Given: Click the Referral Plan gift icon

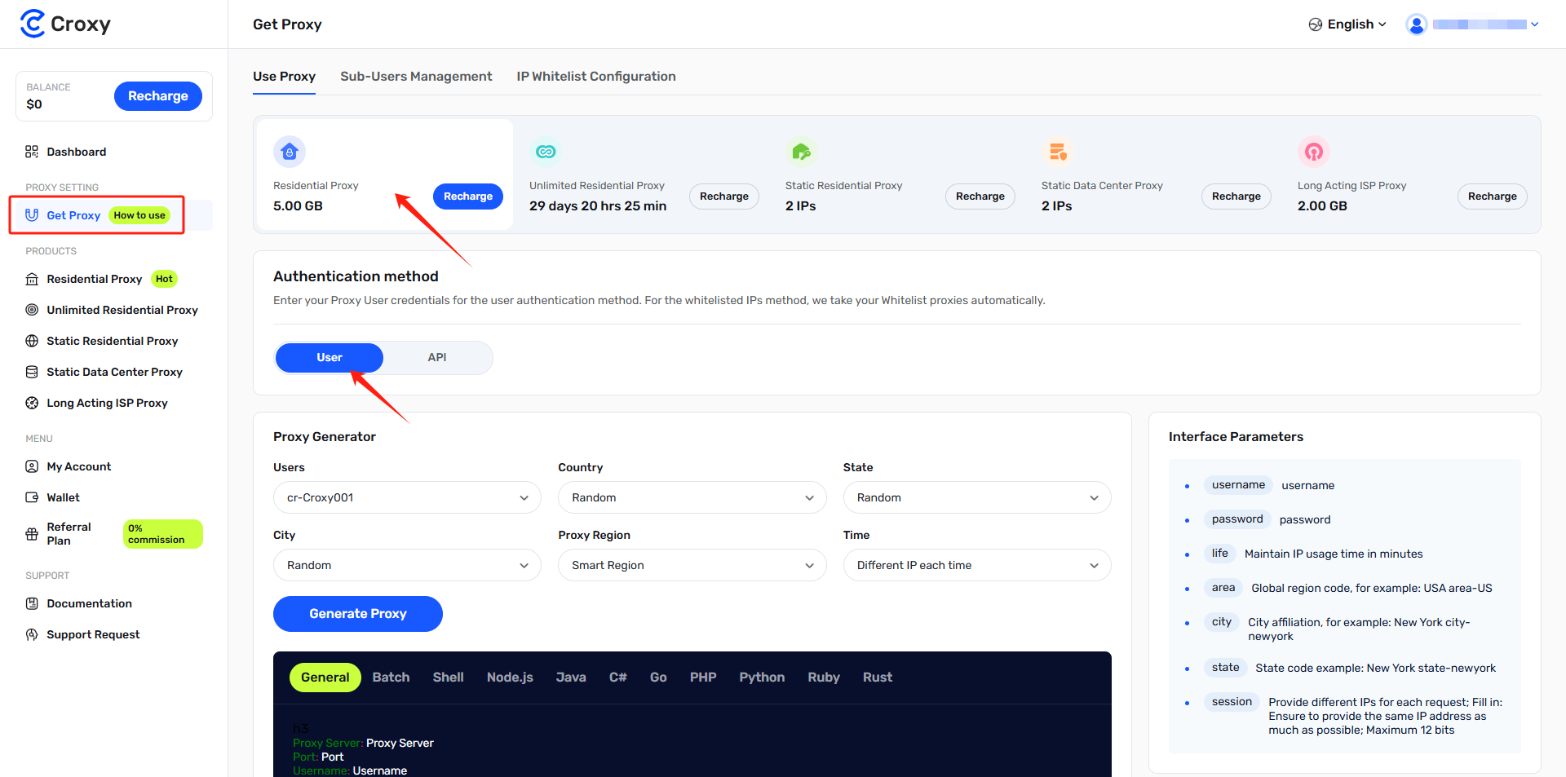Looking at the screenshot, I should (x=32, y=534).
